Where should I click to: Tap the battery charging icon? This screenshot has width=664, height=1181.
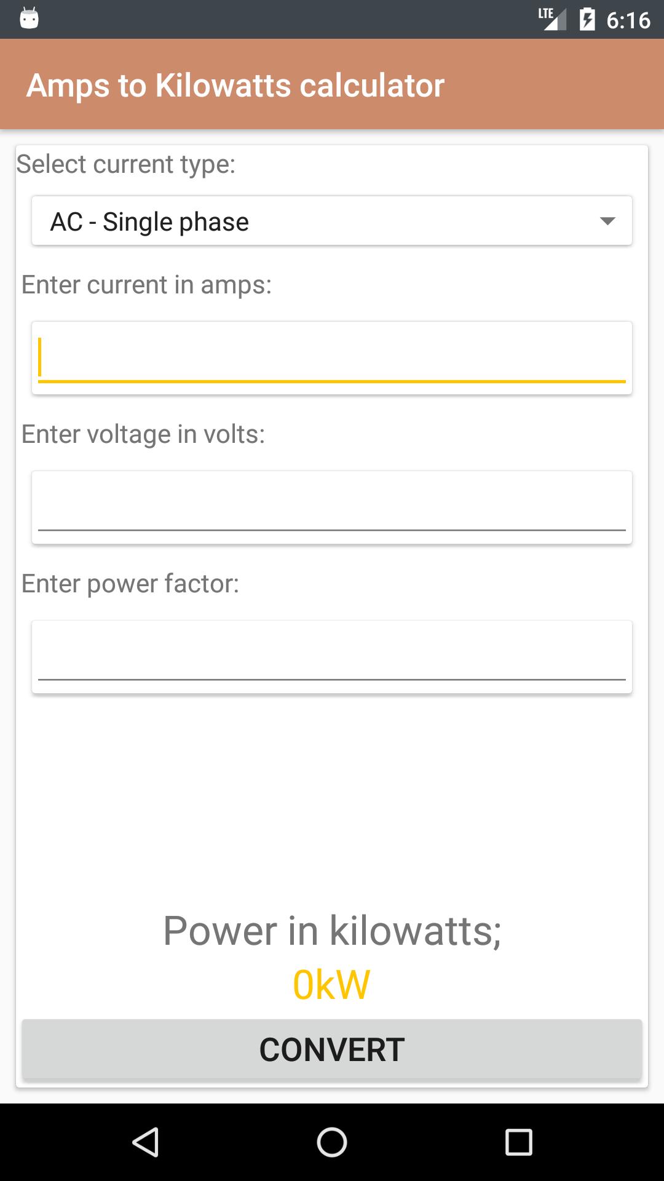(x=587, y=19)
